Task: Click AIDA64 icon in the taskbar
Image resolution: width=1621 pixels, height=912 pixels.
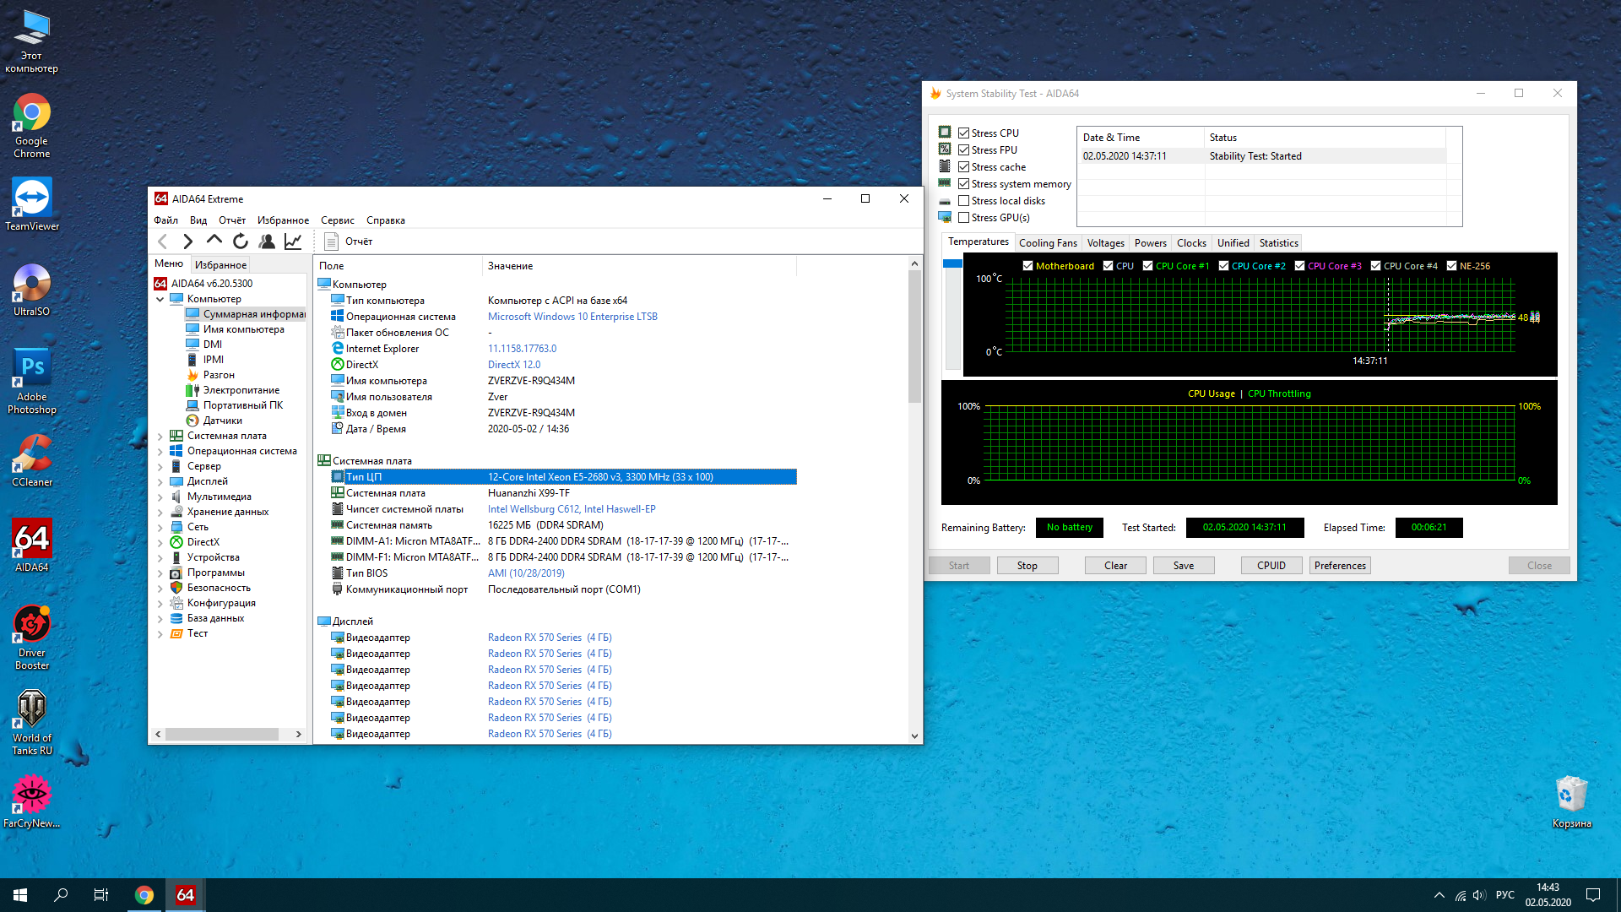Action: pyautogui.click(x=185, y=895)
